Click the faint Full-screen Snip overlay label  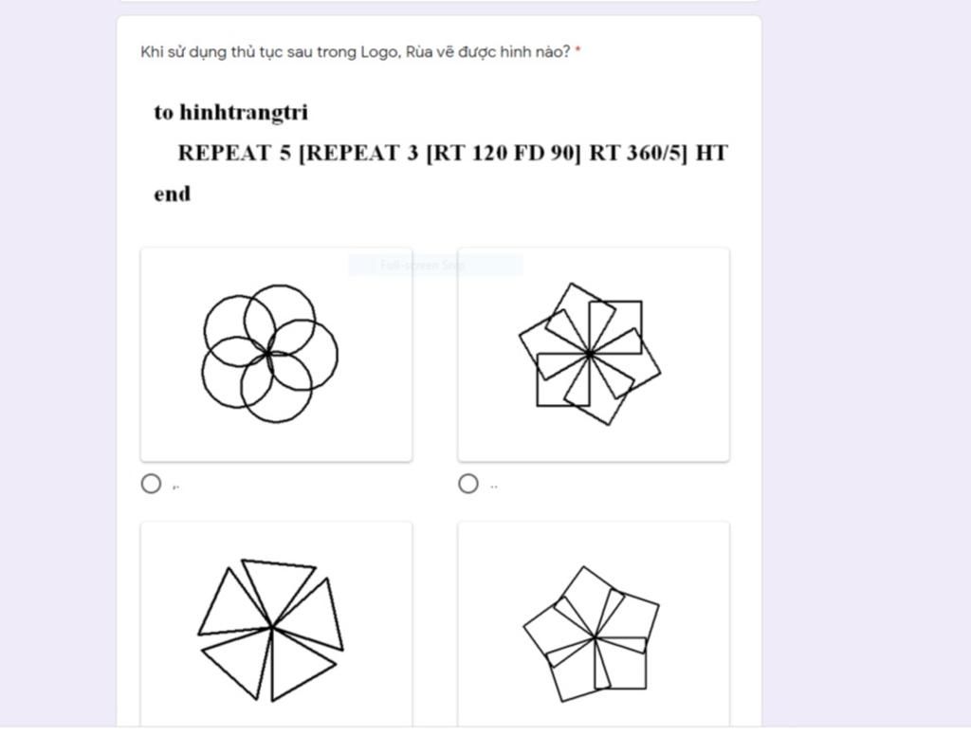[x=435, y=265]
